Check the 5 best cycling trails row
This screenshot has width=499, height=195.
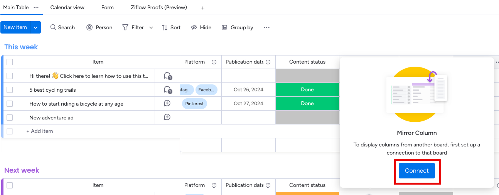point(10,90)
